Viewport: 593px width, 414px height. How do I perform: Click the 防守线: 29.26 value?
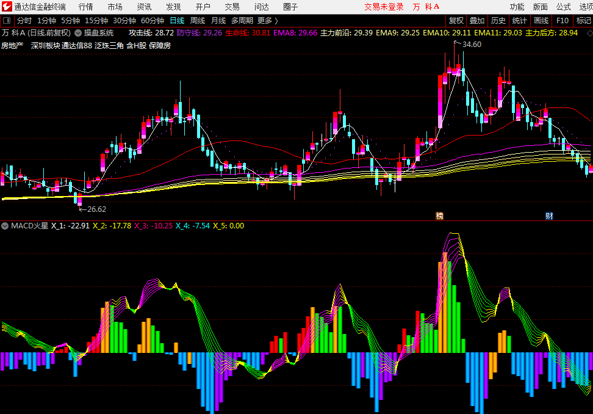click(199, 33)
